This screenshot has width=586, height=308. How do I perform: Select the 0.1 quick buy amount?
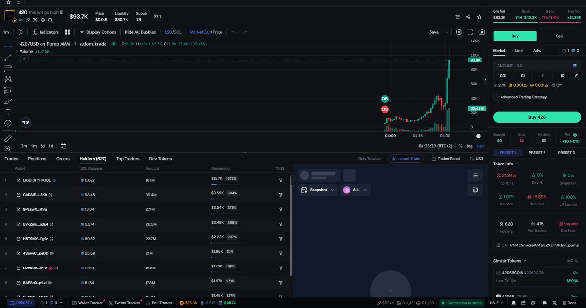[x=523, y=75]
